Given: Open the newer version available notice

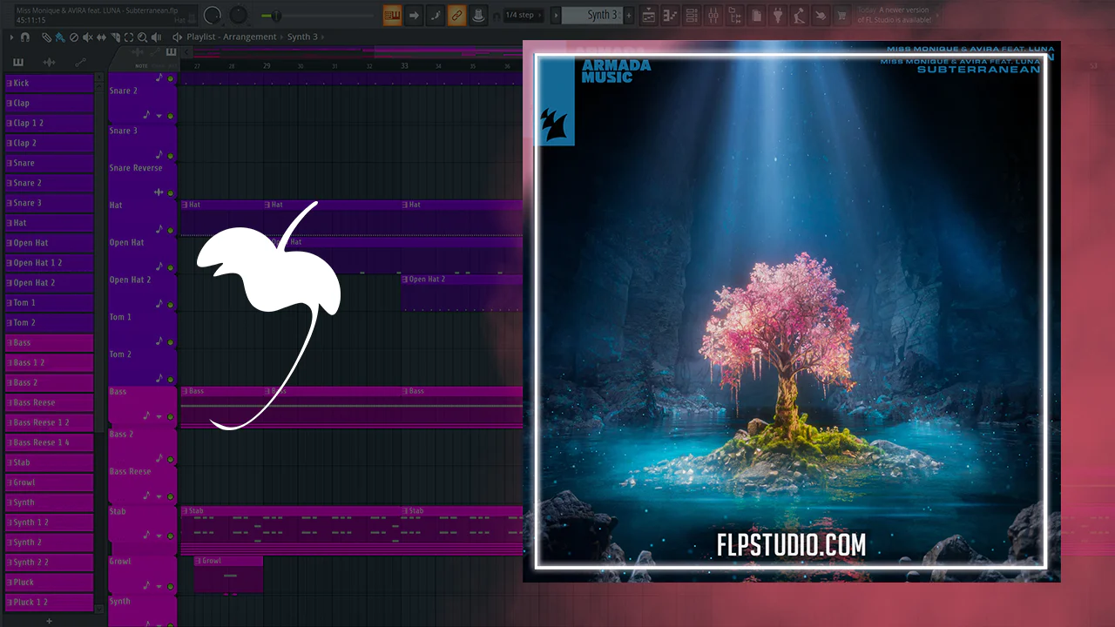Looking at the screenshot, I should (894, 15).
